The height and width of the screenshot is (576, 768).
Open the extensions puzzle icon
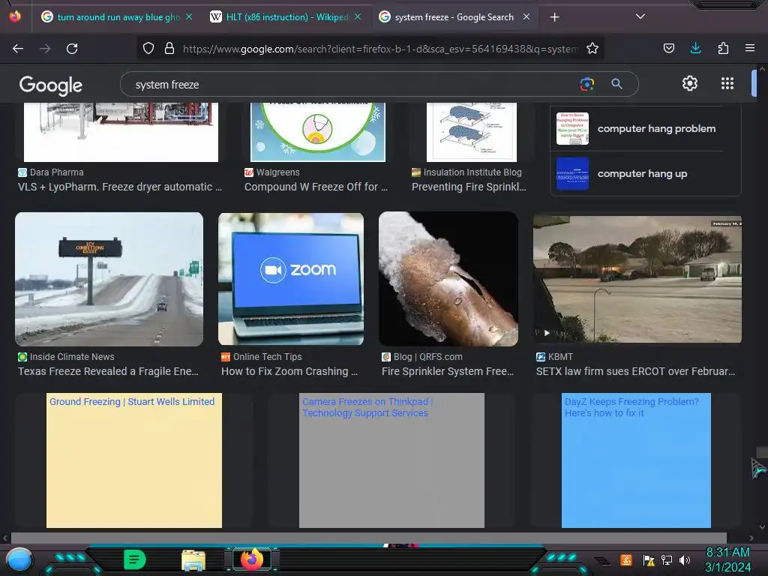(723, 48)
